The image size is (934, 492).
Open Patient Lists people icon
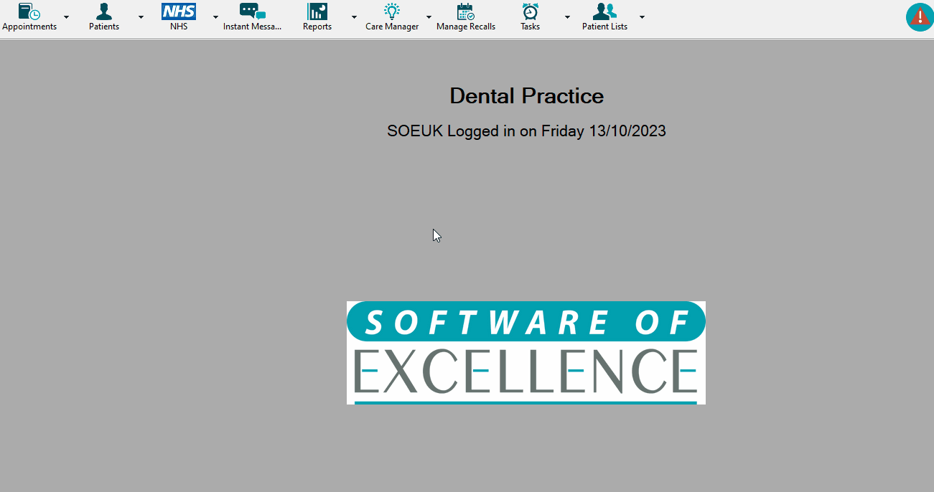[x=604, y=11]
